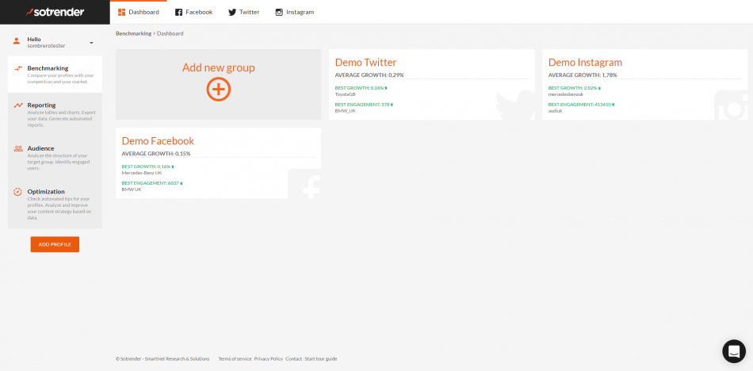Click the Start tour guide link
753x371 pixels.
[x=320, y=358]
